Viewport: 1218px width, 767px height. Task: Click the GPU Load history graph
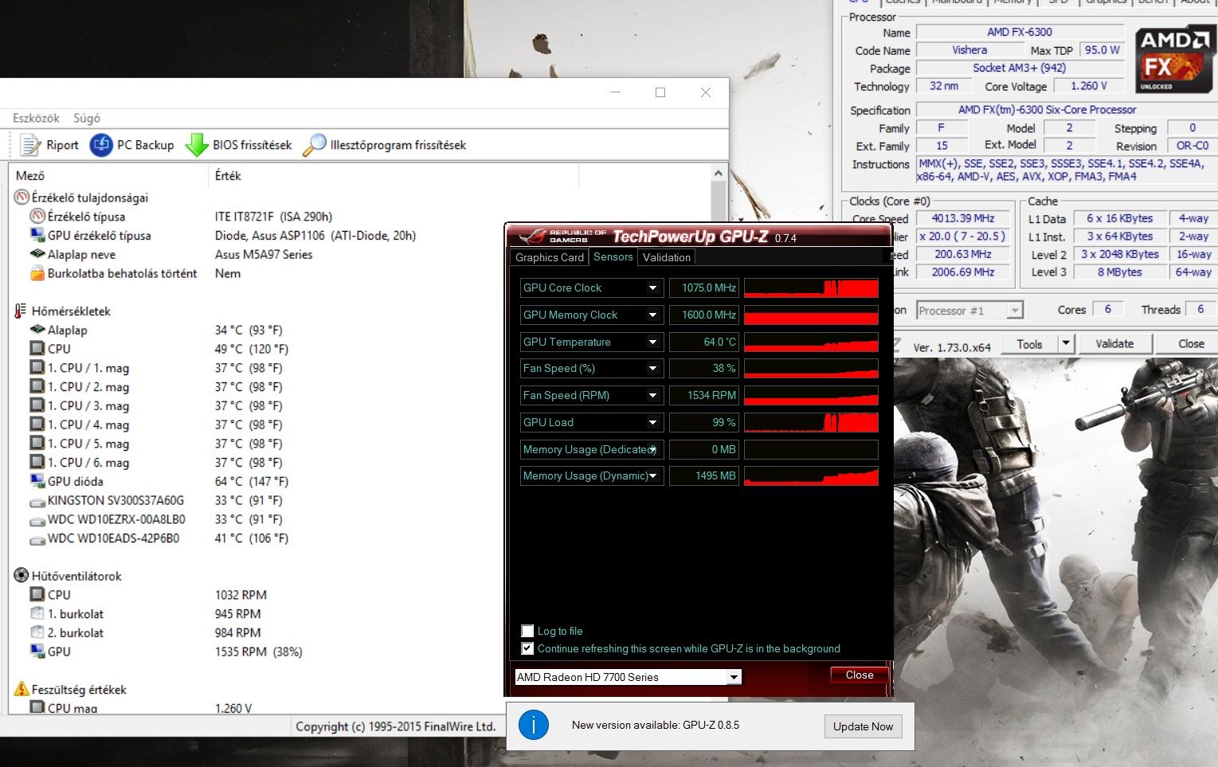pyautogui.click(x=811, y=422)
